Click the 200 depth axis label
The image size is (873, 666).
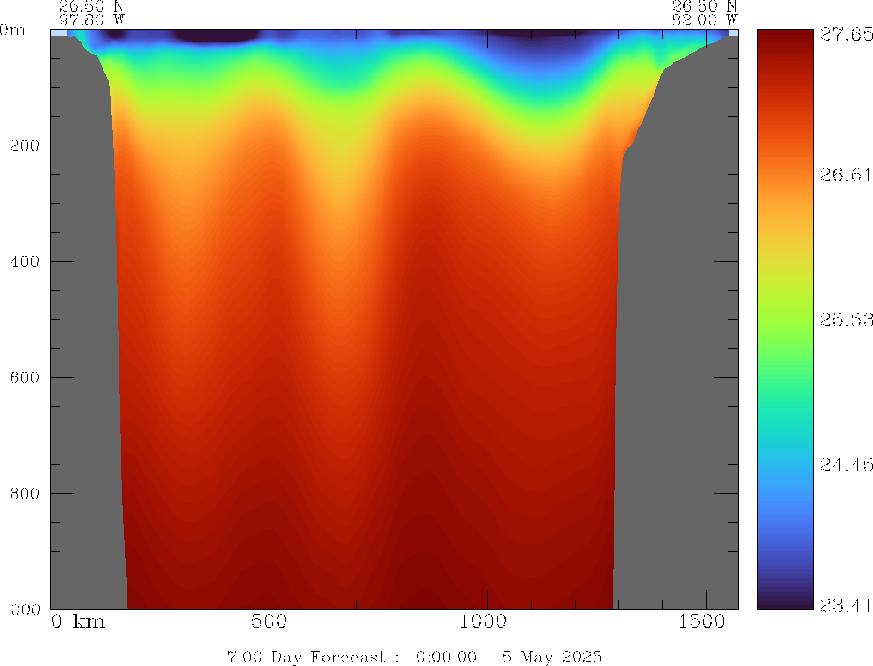[x=25, y=146]
